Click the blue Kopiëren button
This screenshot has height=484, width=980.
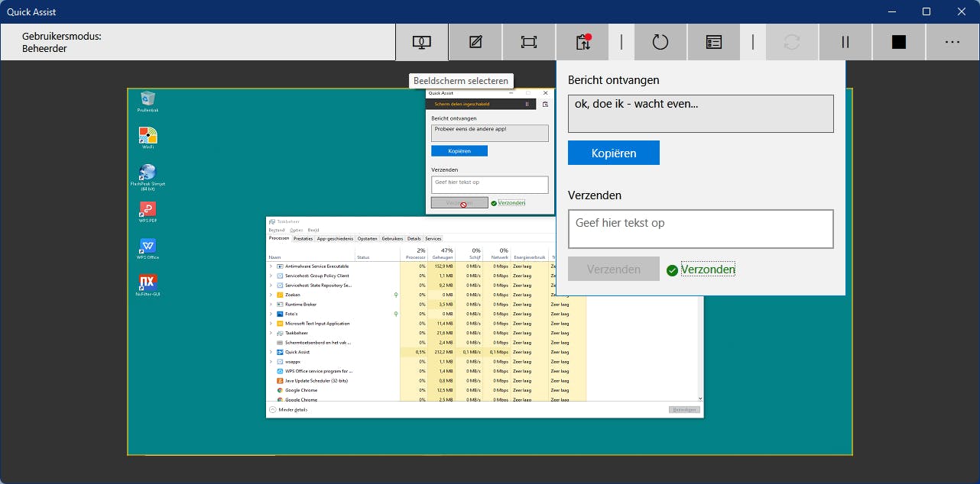tap(613, 153)
